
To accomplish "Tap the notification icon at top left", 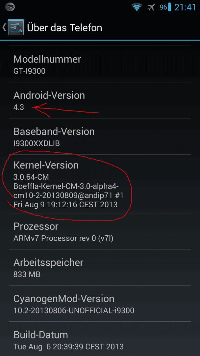I will [x=10, y=7].
